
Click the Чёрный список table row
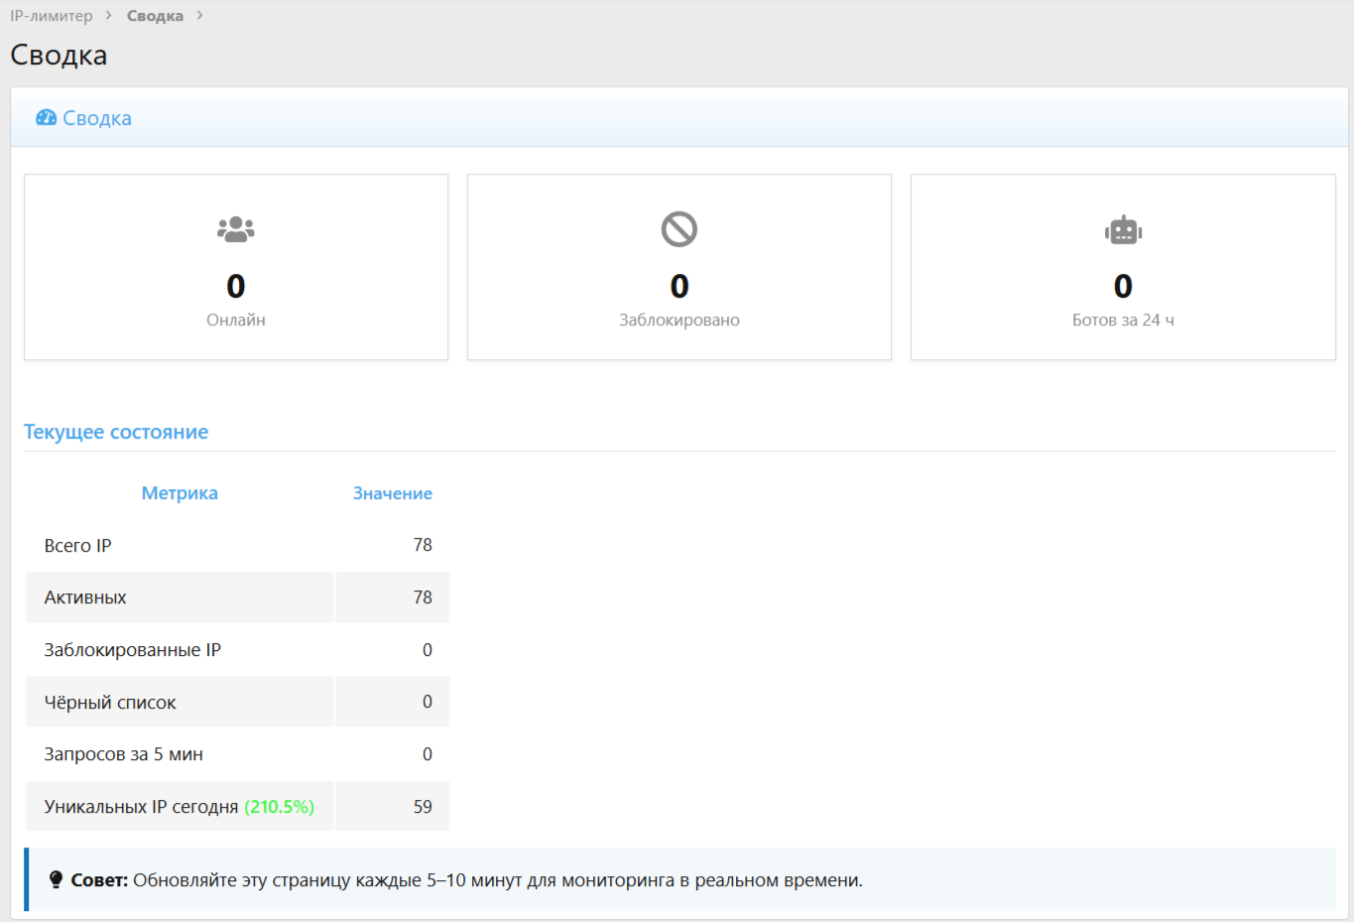pos(237,702)
